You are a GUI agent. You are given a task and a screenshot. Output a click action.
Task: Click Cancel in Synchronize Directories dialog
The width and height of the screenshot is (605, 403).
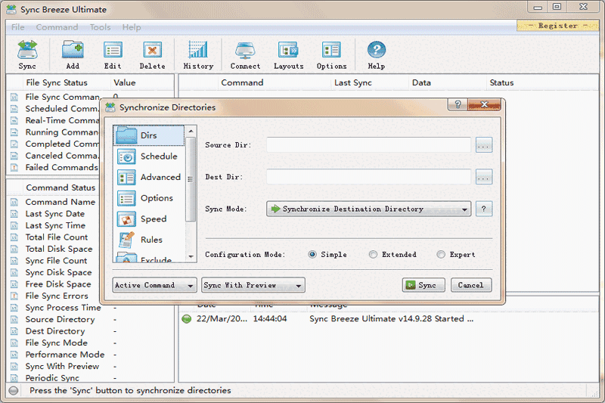(x=471, y=285)
